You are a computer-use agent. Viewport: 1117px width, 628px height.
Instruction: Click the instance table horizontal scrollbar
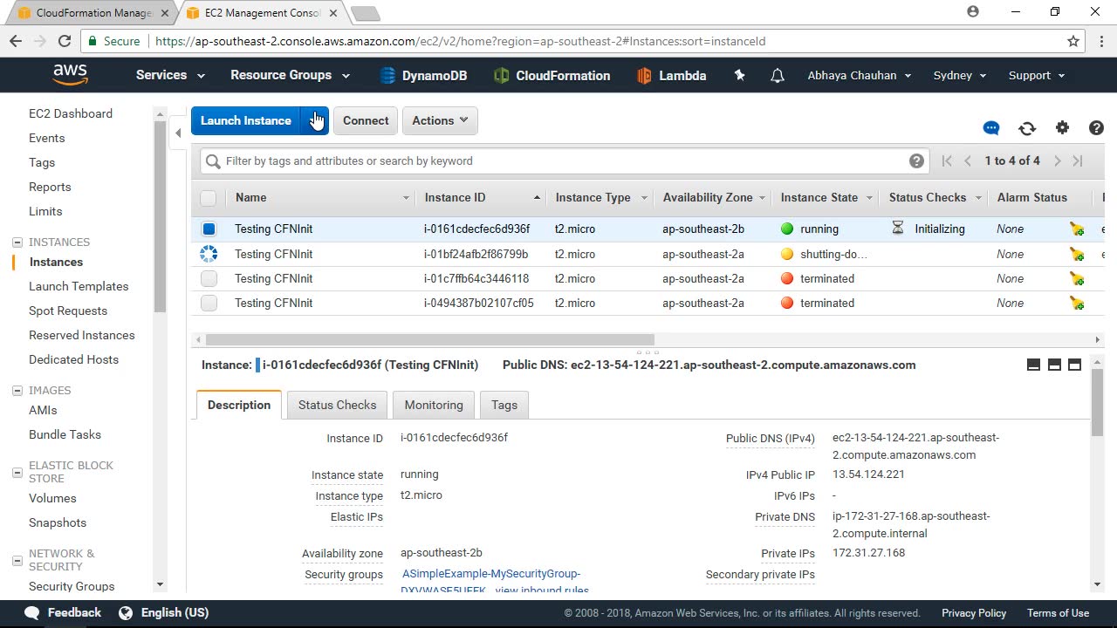click(430, 340)
